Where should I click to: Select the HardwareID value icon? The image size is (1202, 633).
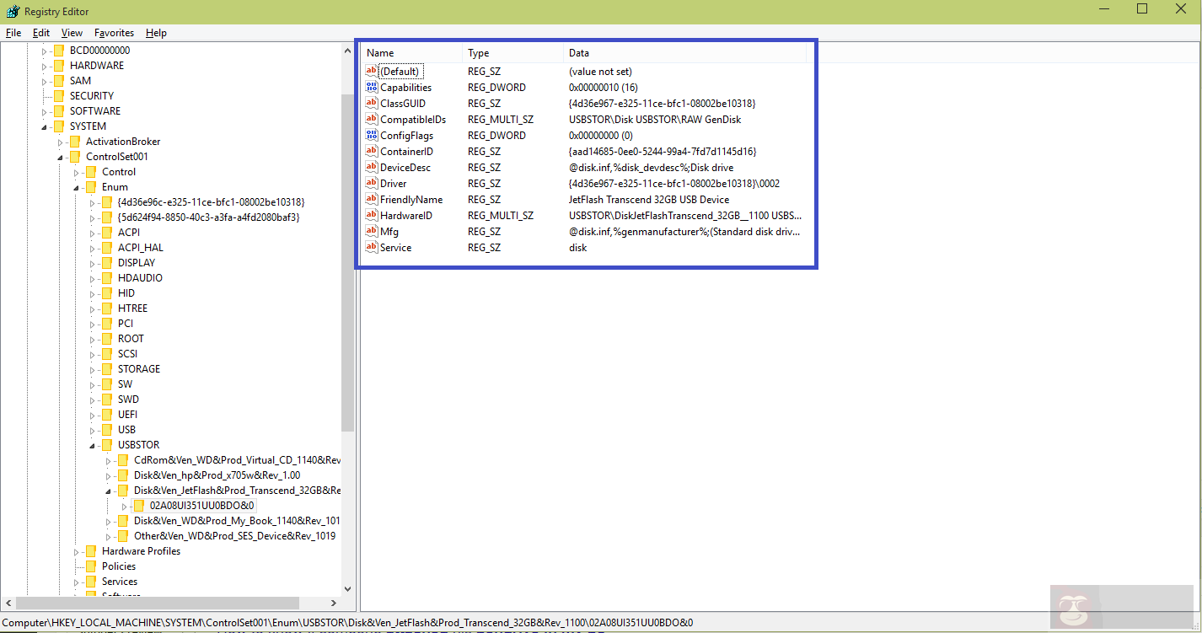(372, 216)
